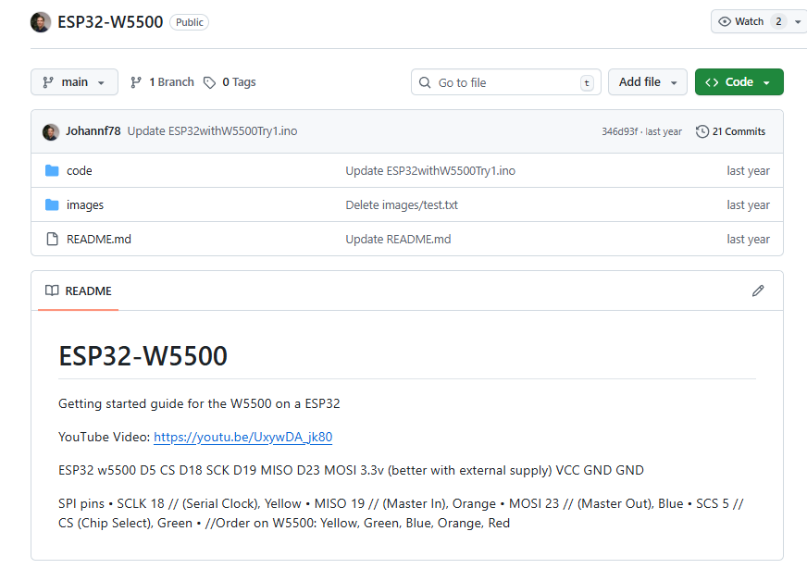Click the repository owner avatar beside ESP32-W5500

[x=41, y=22]
